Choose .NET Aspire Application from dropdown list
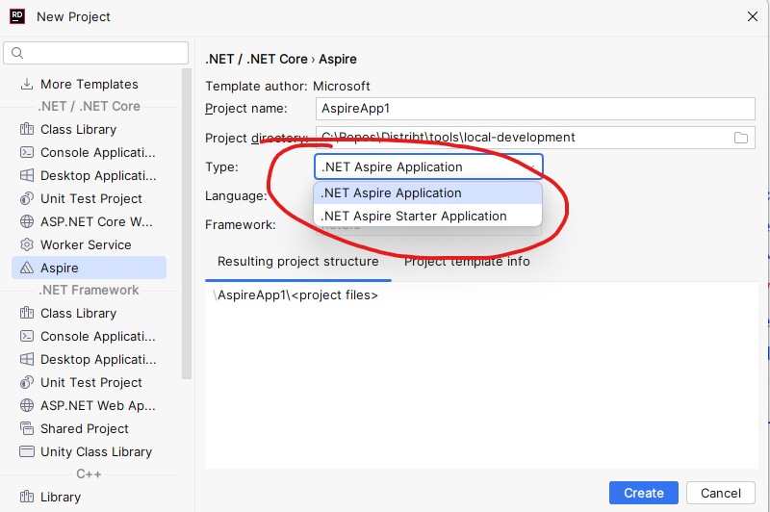The image size is (770, 512). point(427,192)
